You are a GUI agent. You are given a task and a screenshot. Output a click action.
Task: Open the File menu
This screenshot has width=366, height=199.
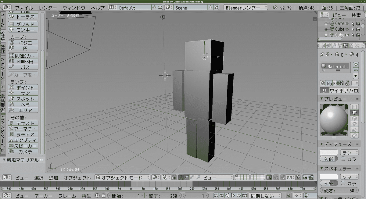click(24, 8)
